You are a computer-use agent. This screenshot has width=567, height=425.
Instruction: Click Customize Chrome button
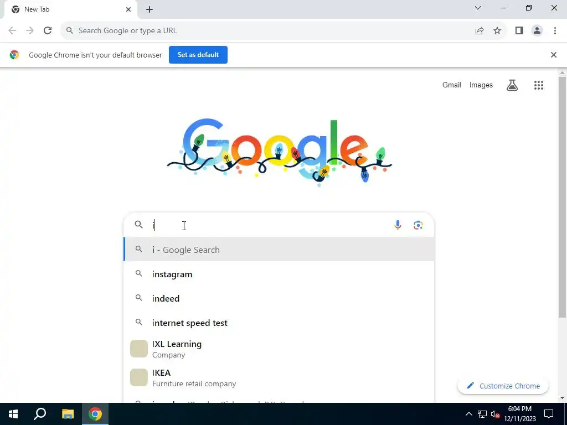pos(503,386)
